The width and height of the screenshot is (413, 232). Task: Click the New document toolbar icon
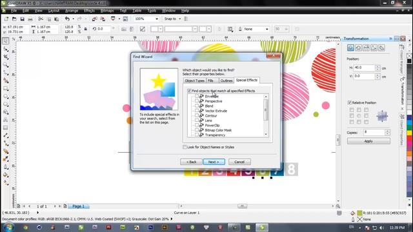pyautogui.click(x=6, y=19)
